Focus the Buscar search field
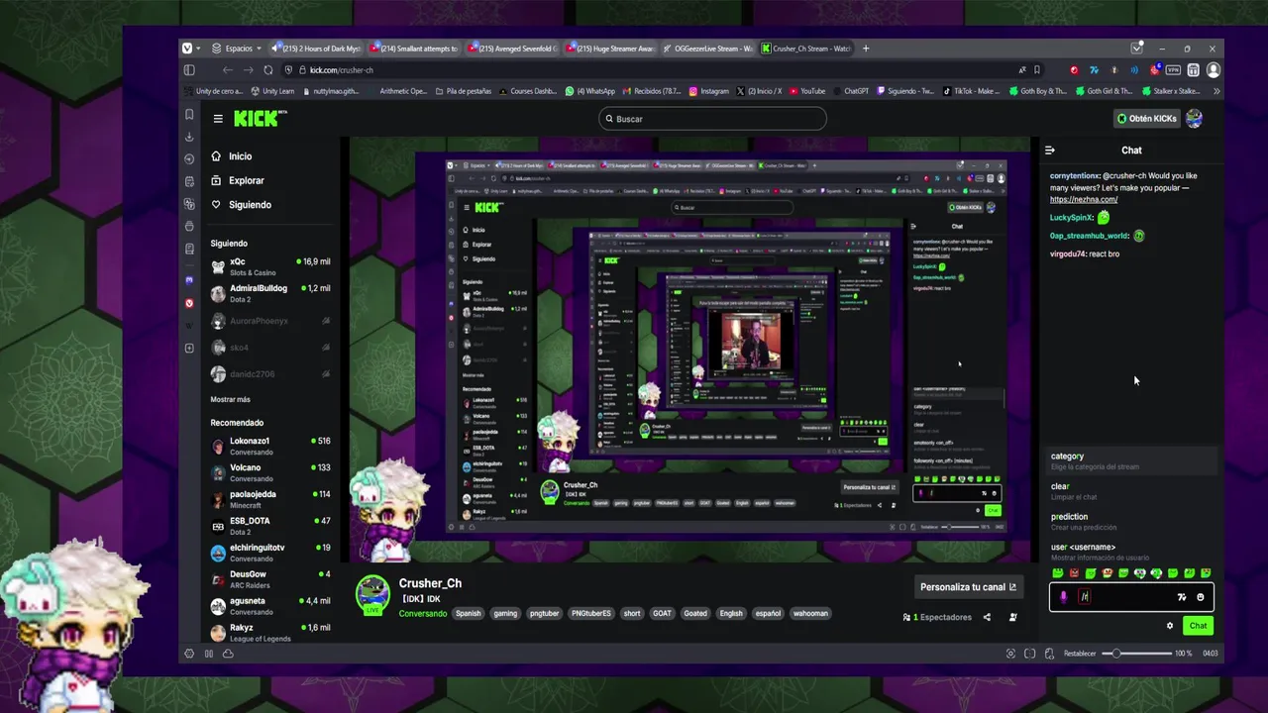 712,119
